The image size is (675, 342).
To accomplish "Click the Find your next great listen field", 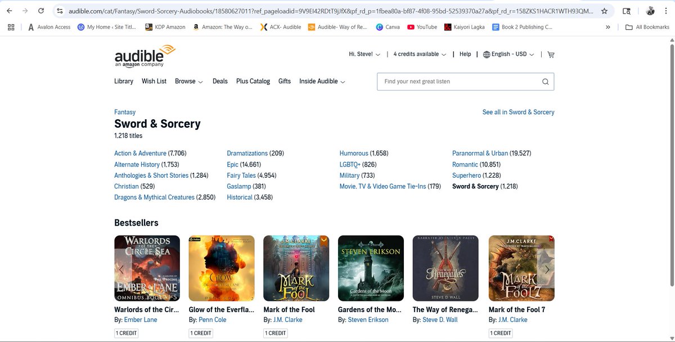I will click(x=465, y=82).
